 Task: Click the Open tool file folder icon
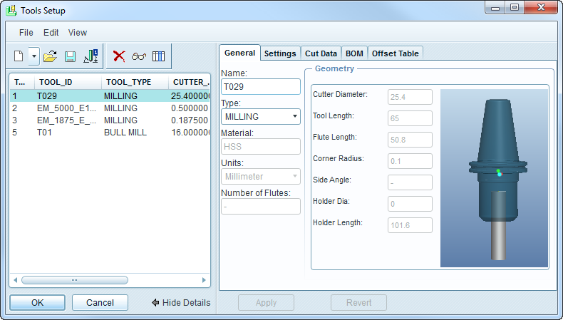51,56
